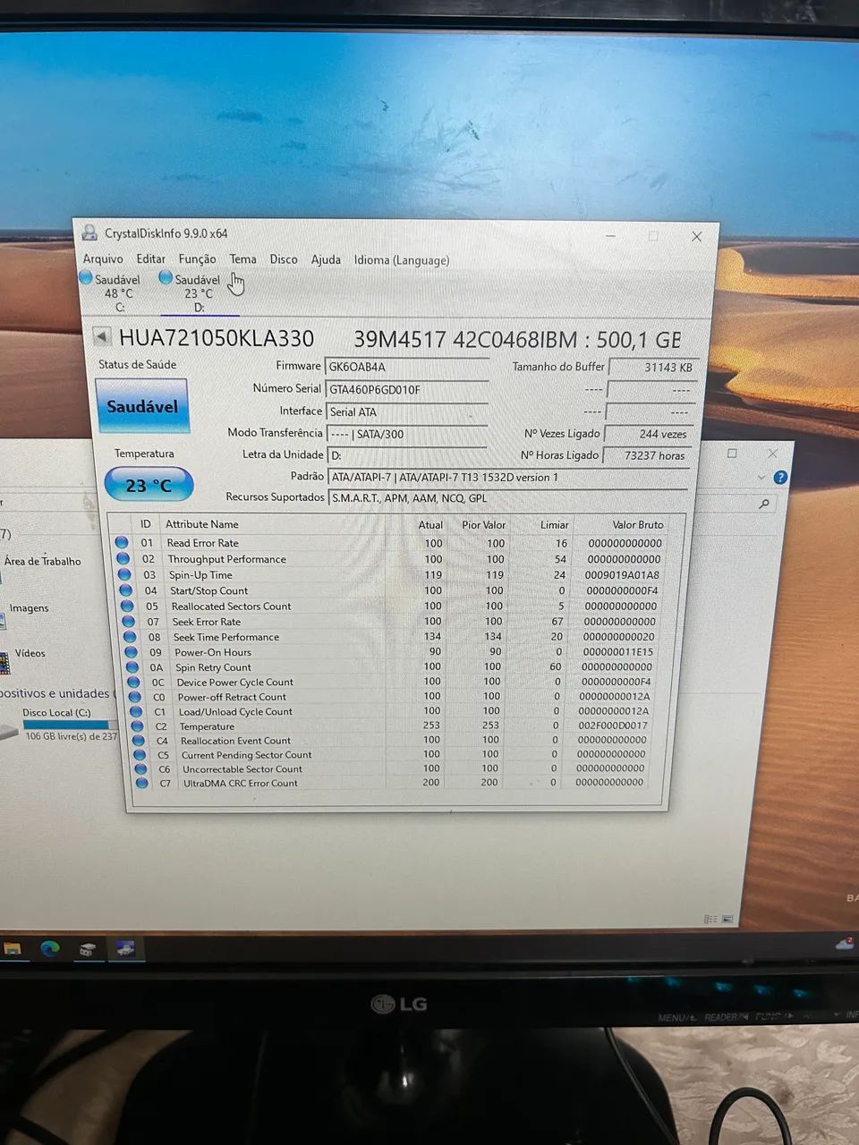Viewport: 859px width, 1145px height.
Task: Click the 23 °C temperature button
Action: click(x=149, y=485)
